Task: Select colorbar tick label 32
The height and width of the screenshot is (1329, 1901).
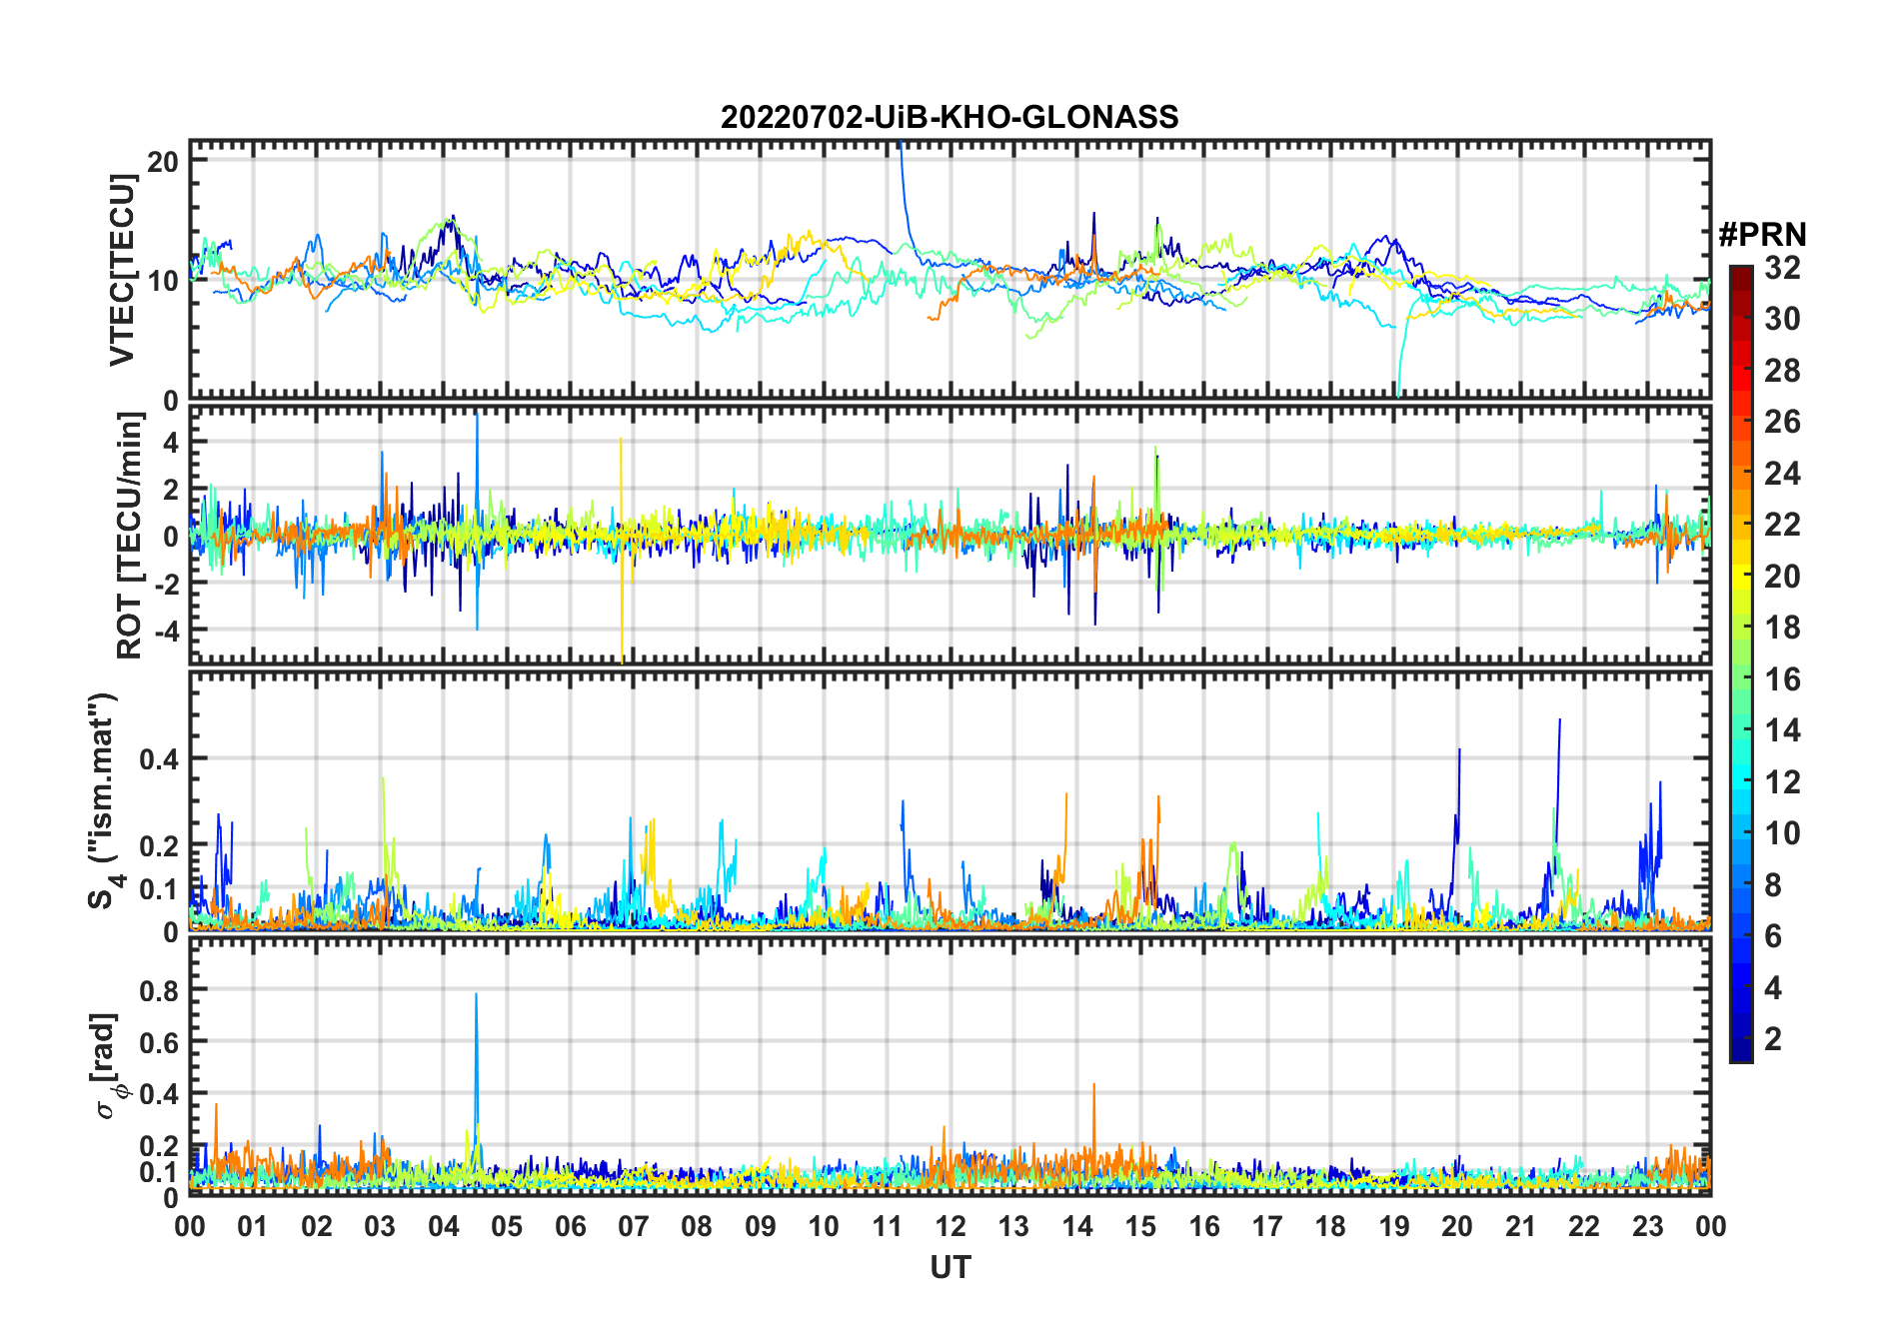Action: [x=1782, y=268]
